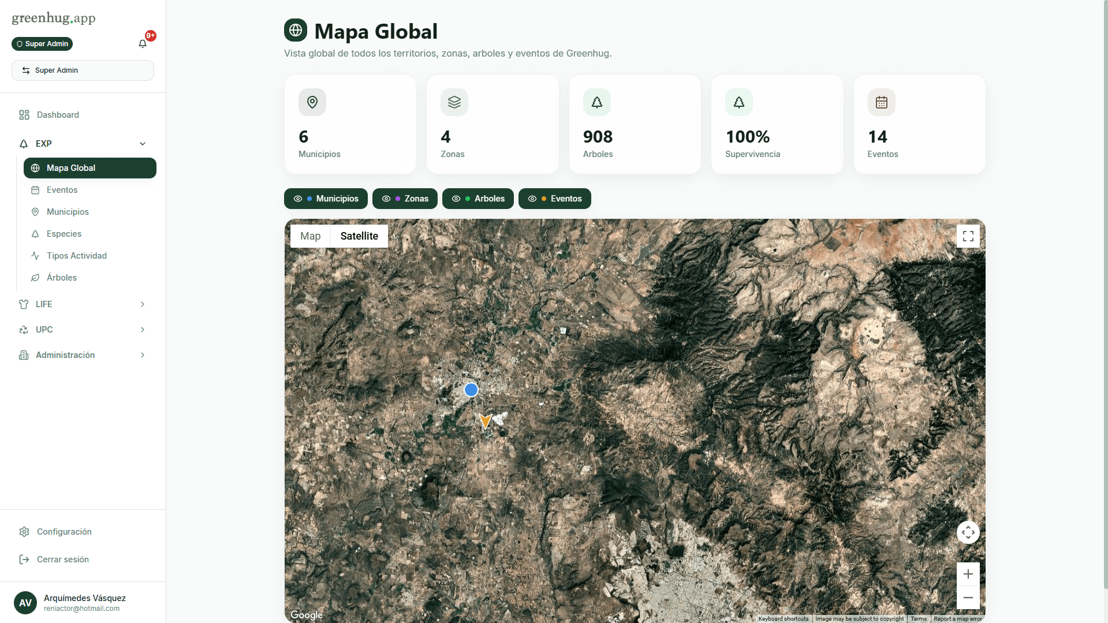Toggle visibility of Municipios map layer

tap(299, 199)
